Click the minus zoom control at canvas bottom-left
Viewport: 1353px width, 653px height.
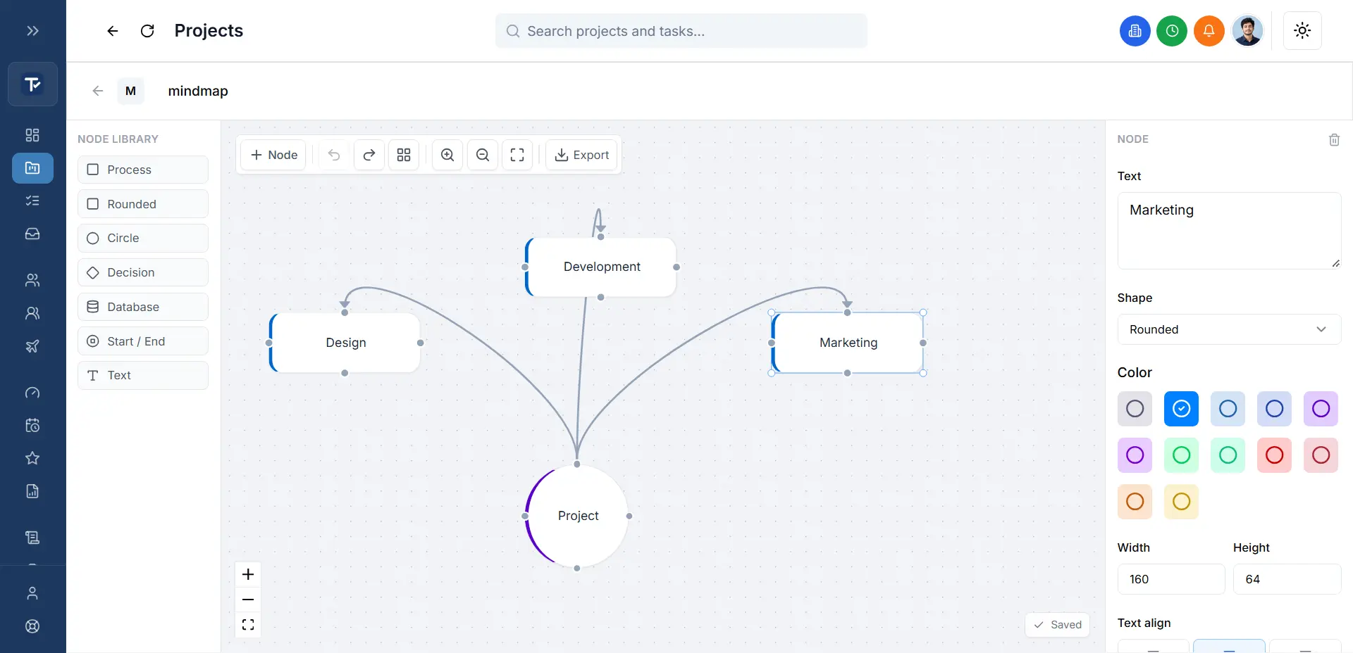[x=248, y=600]
